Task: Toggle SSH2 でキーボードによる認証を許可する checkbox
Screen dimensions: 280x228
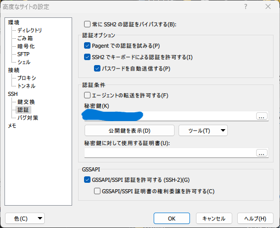Action: click(87, 57)
